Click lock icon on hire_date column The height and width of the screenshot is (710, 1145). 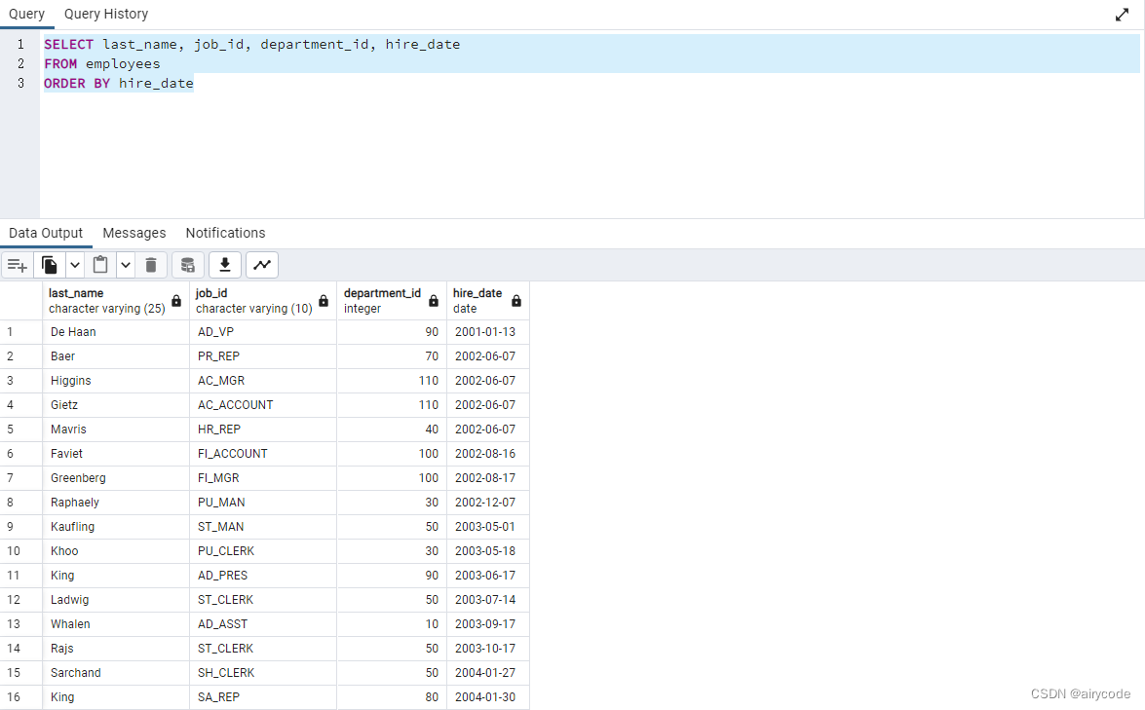click(516, 301)
